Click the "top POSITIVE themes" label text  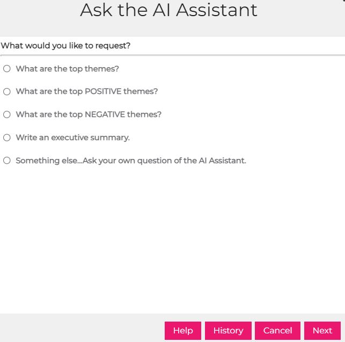point(87,92)
